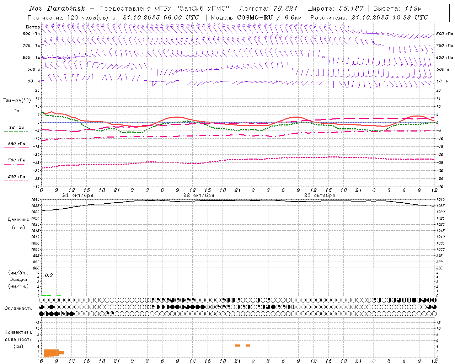Click the Давление pressure axis label
This screenshot has width=455, height=364.
[18, 219]
